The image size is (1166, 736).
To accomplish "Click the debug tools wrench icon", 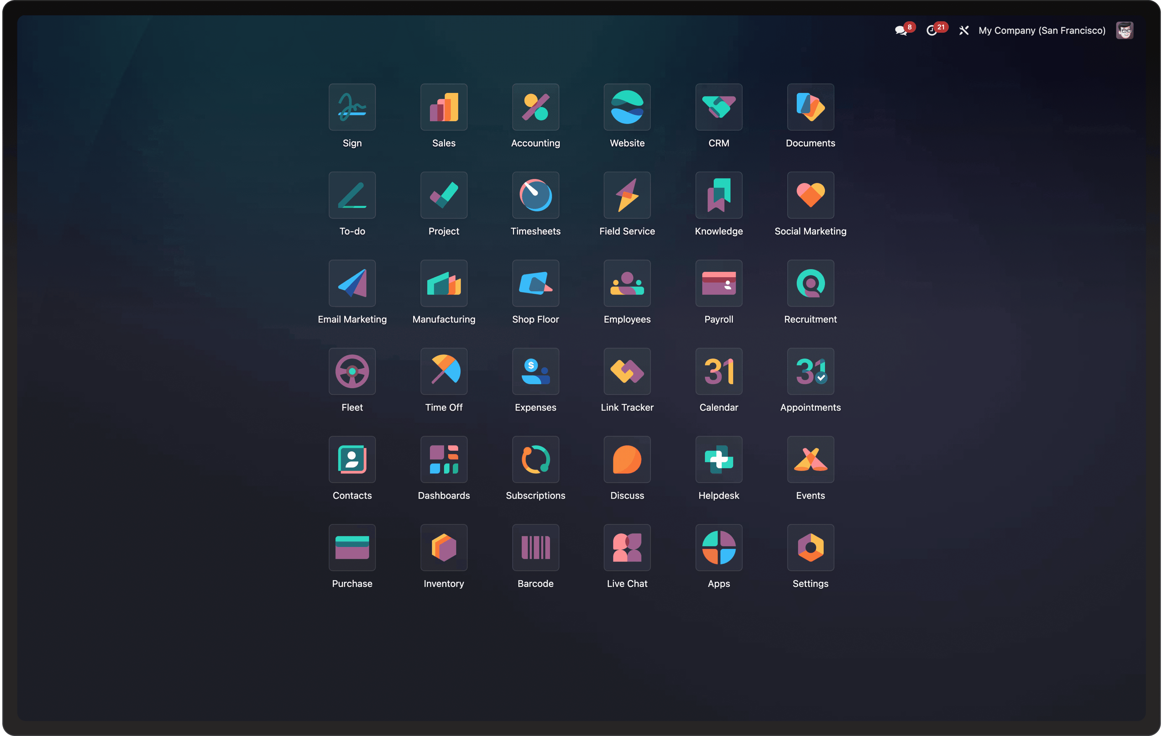I will [964, 31].
